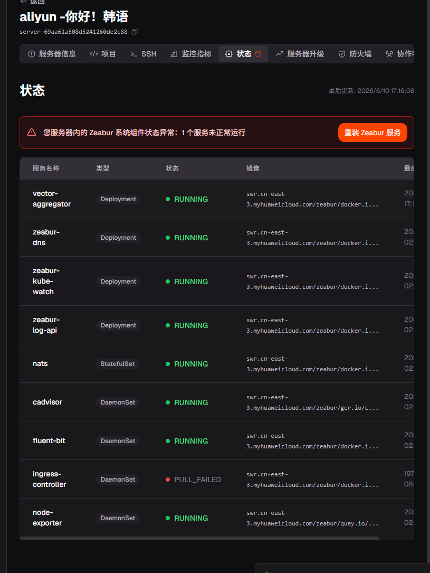Click the alert message about abnormal Zeabur components
The image size is (430, 573).
[144, 133]
